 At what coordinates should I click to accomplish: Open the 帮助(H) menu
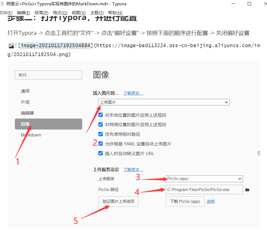(115, 13)
